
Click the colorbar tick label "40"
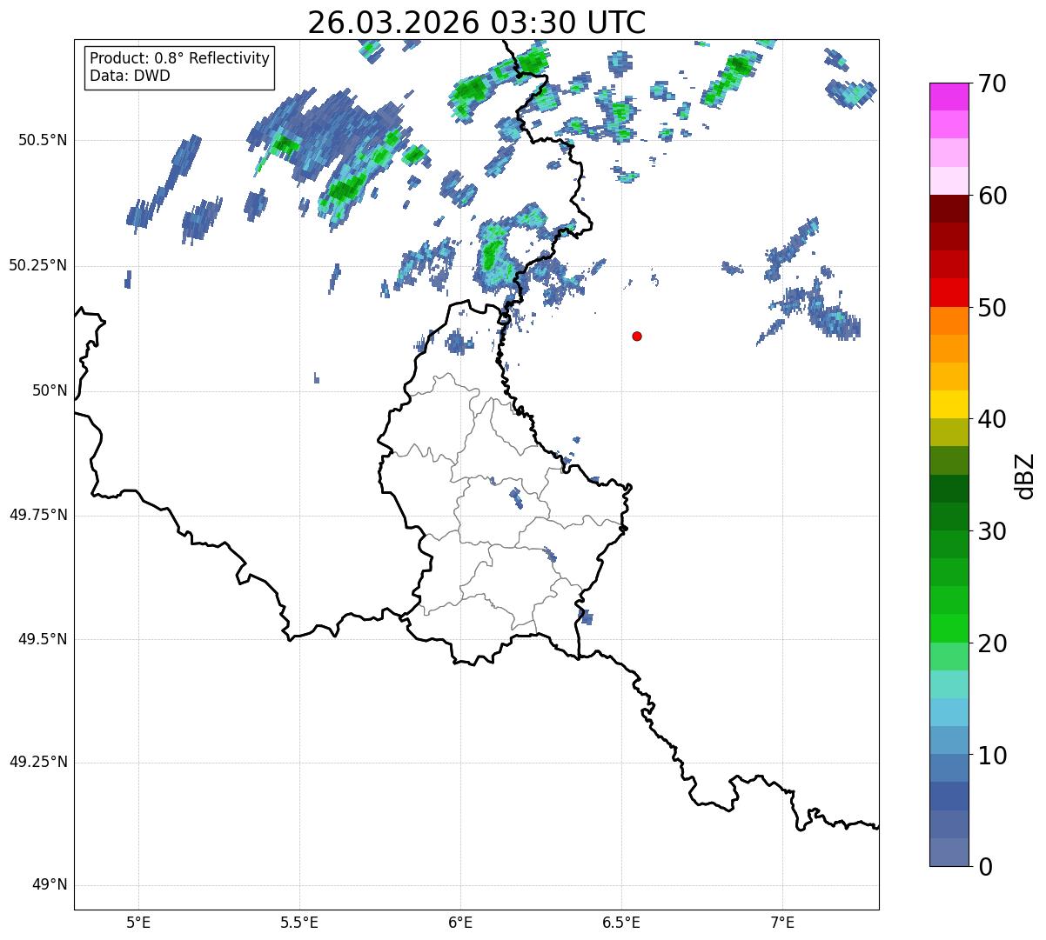point(992,419)
